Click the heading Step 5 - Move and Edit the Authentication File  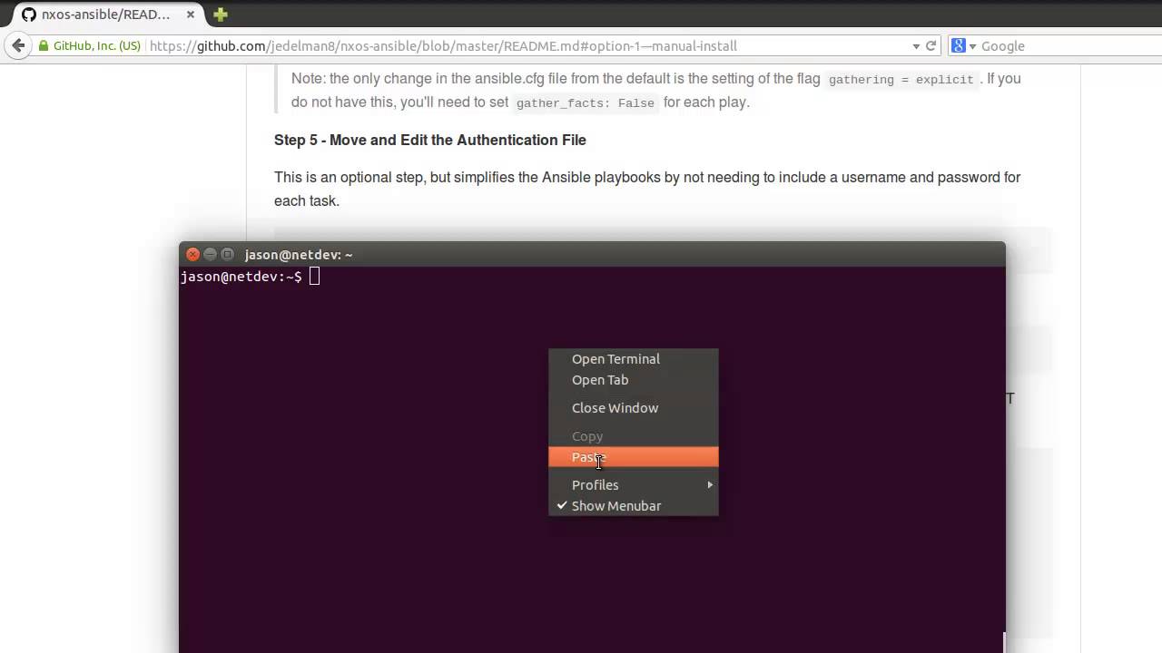pos(430,140)
